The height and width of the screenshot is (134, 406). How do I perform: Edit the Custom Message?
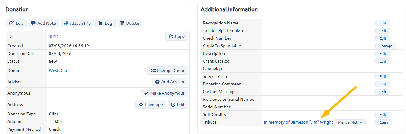383,92
